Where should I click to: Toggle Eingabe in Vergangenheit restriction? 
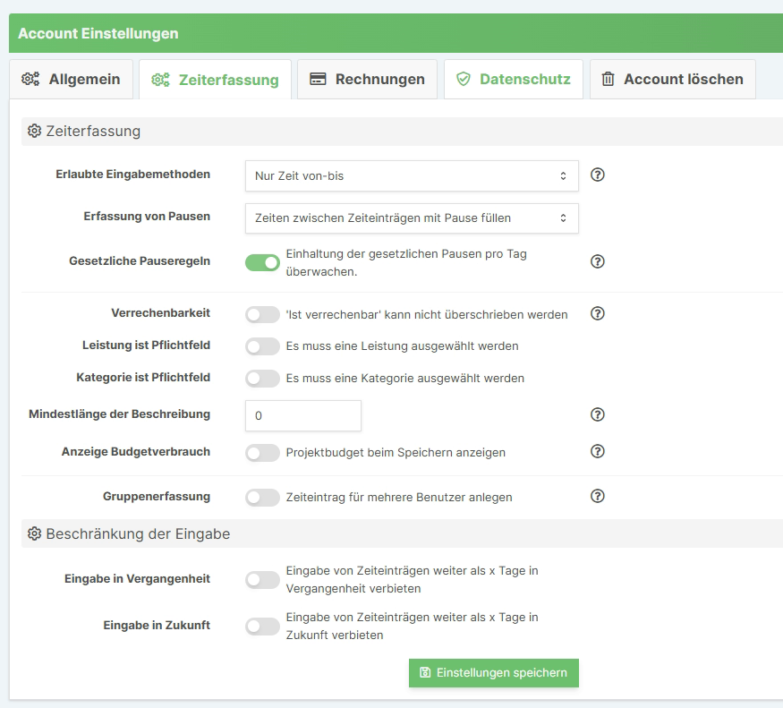coord(263,580)
